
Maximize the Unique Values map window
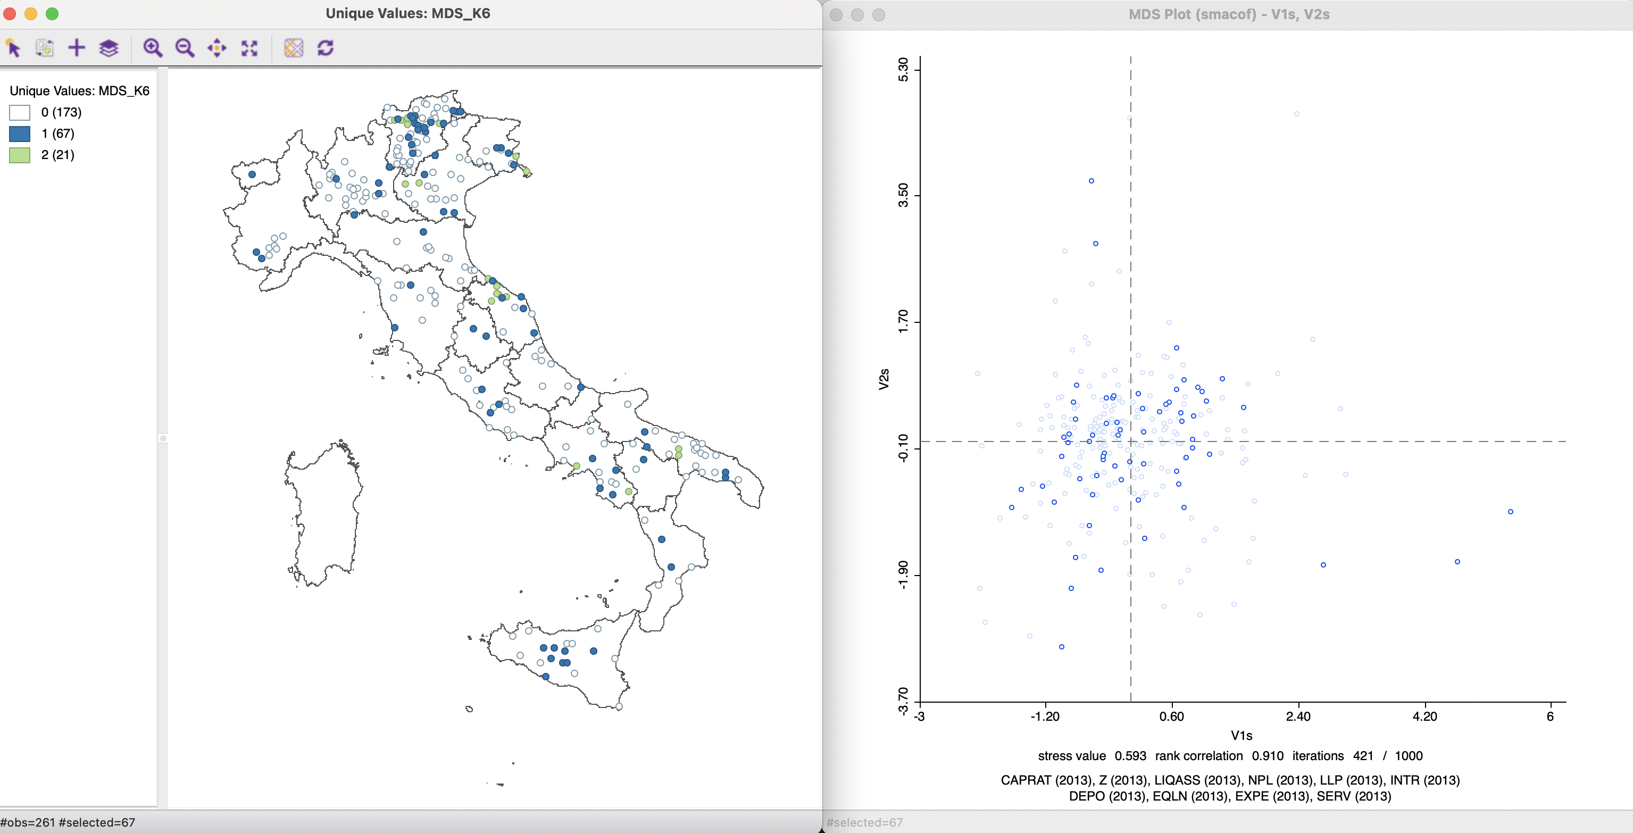[x=52, y=14]
